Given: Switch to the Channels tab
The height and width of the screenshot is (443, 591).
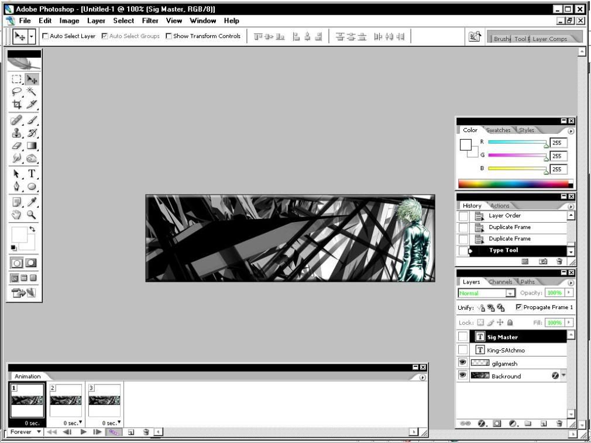Looking at the screenshot, I should coord(500,282).
